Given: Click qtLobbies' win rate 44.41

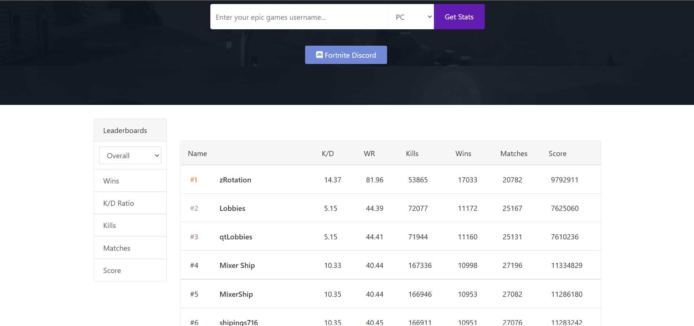Looking at the screenshot, I should point(375,237).
